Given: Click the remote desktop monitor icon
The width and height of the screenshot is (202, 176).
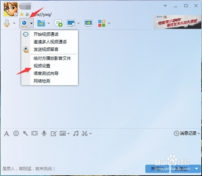Looking at the screenshot, I should coord(71,23).
